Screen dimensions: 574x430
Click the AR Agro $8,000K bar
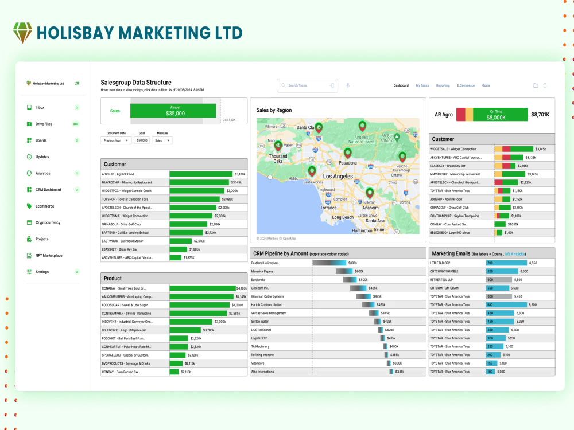[x=500, y=115]
